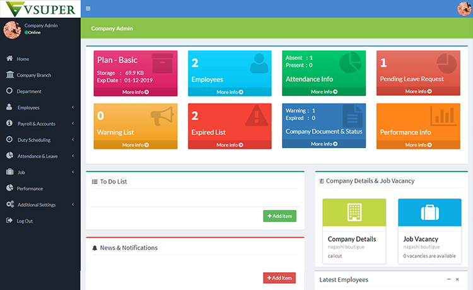Open More info on Employees card
Viewport: 473px width, 290px height.
tap(230, 92)
